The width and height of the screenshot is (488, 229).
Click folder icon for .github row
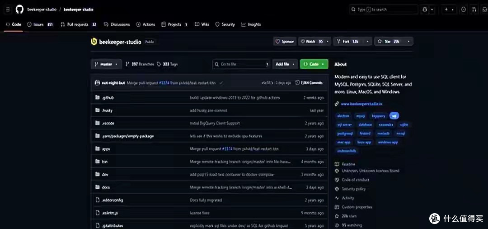pos(98,97)
